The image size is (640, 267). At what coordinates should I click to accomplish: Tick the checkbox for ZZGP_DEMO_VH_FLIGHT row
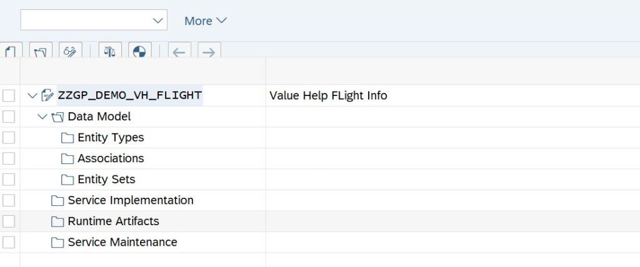9,96
